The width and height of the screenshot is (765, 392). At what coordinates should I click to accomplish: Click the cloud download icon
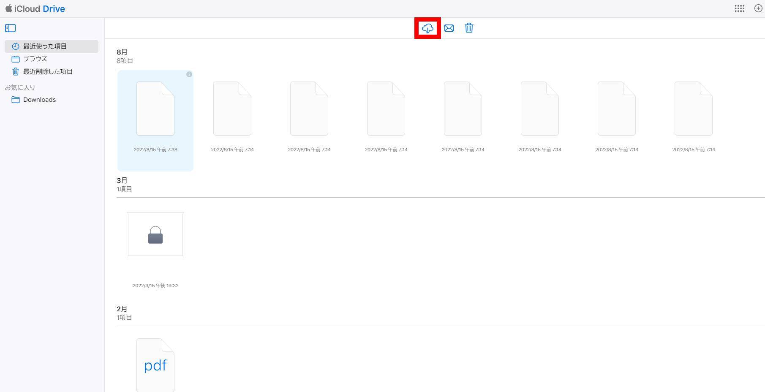pyautogui.click(x=427, y=28)
